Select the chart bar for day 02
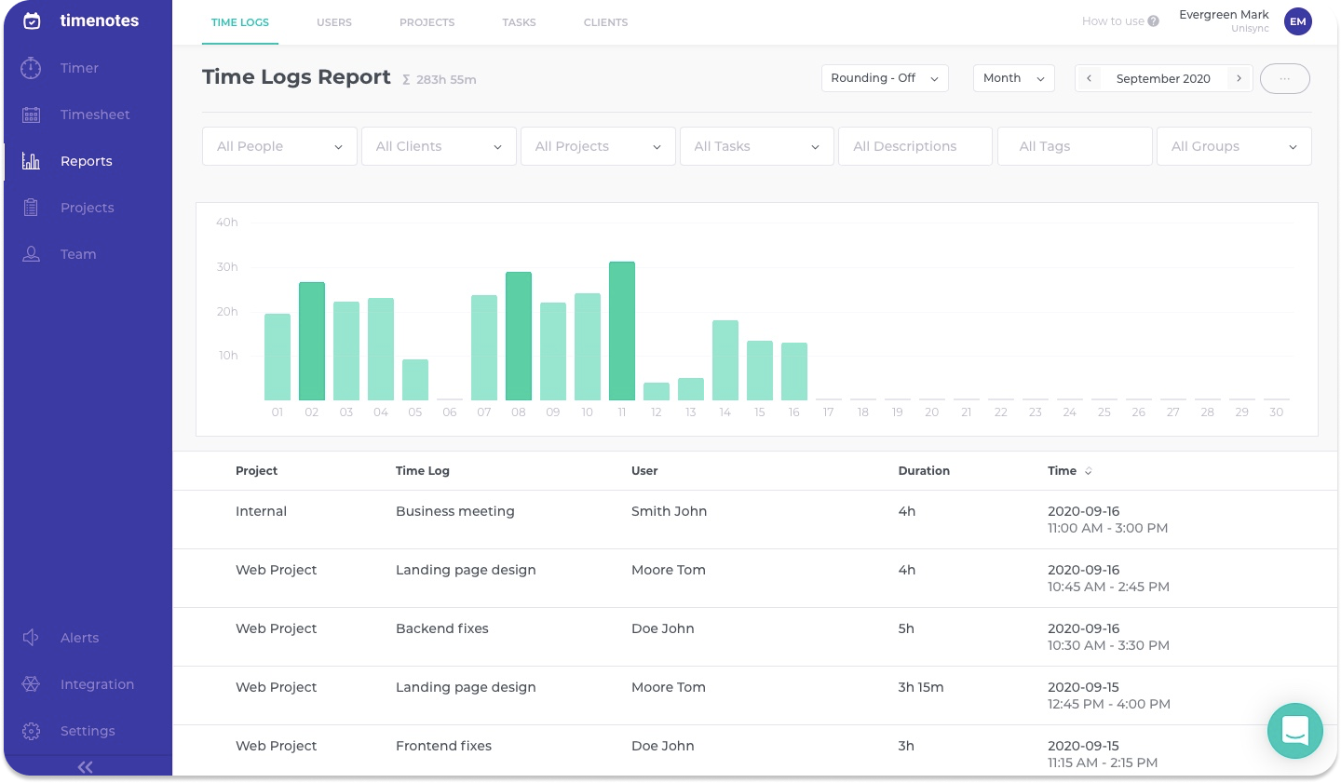This screenshot has width=1341, height=783. (x=312, y=341)
